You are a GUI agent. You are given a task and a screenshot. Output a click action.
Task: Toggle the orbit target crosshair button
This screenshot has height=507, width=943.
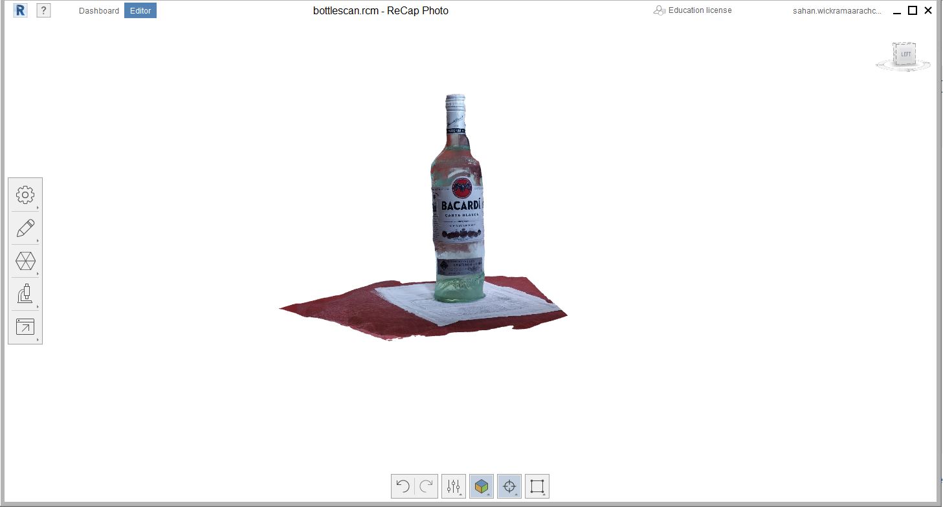(509, 486)
